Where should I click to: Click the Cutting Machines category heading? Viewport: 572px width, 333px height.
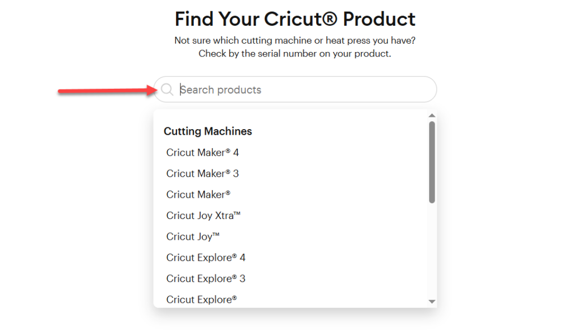tap(207, 131)
